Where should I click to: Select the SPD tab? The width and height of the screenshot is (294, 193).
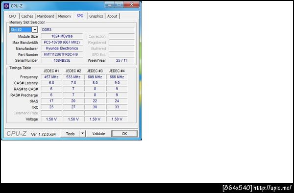[x=80, y=16]
